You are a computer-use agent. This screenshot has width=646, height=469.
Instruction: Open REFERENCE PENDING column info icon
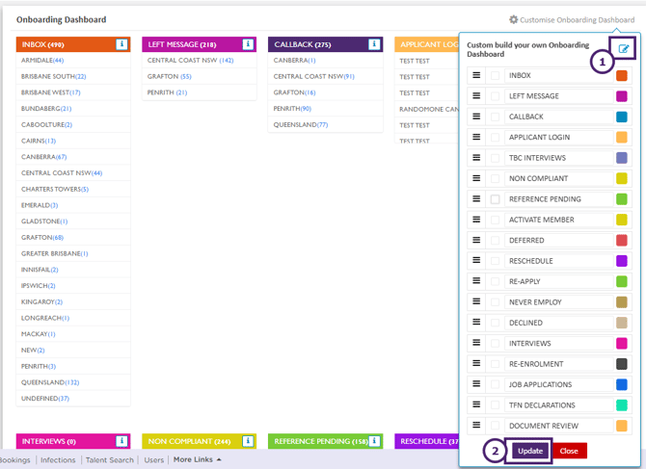coord(374,441)
